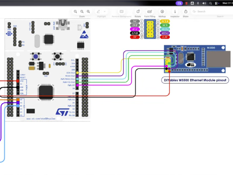Click the Remove Background icon
This screenshot has height=175, width=233.
122,11
